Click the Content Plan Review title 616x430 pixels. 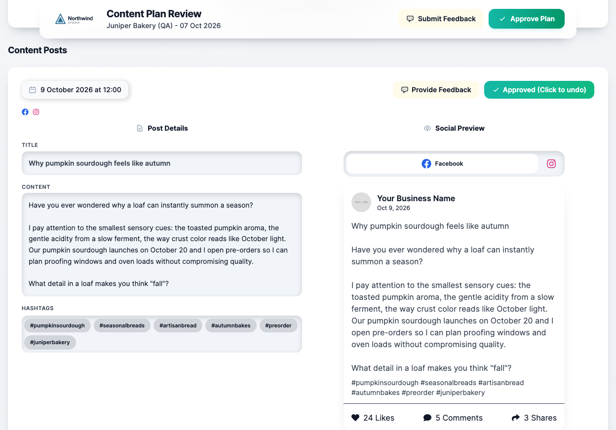154,14
